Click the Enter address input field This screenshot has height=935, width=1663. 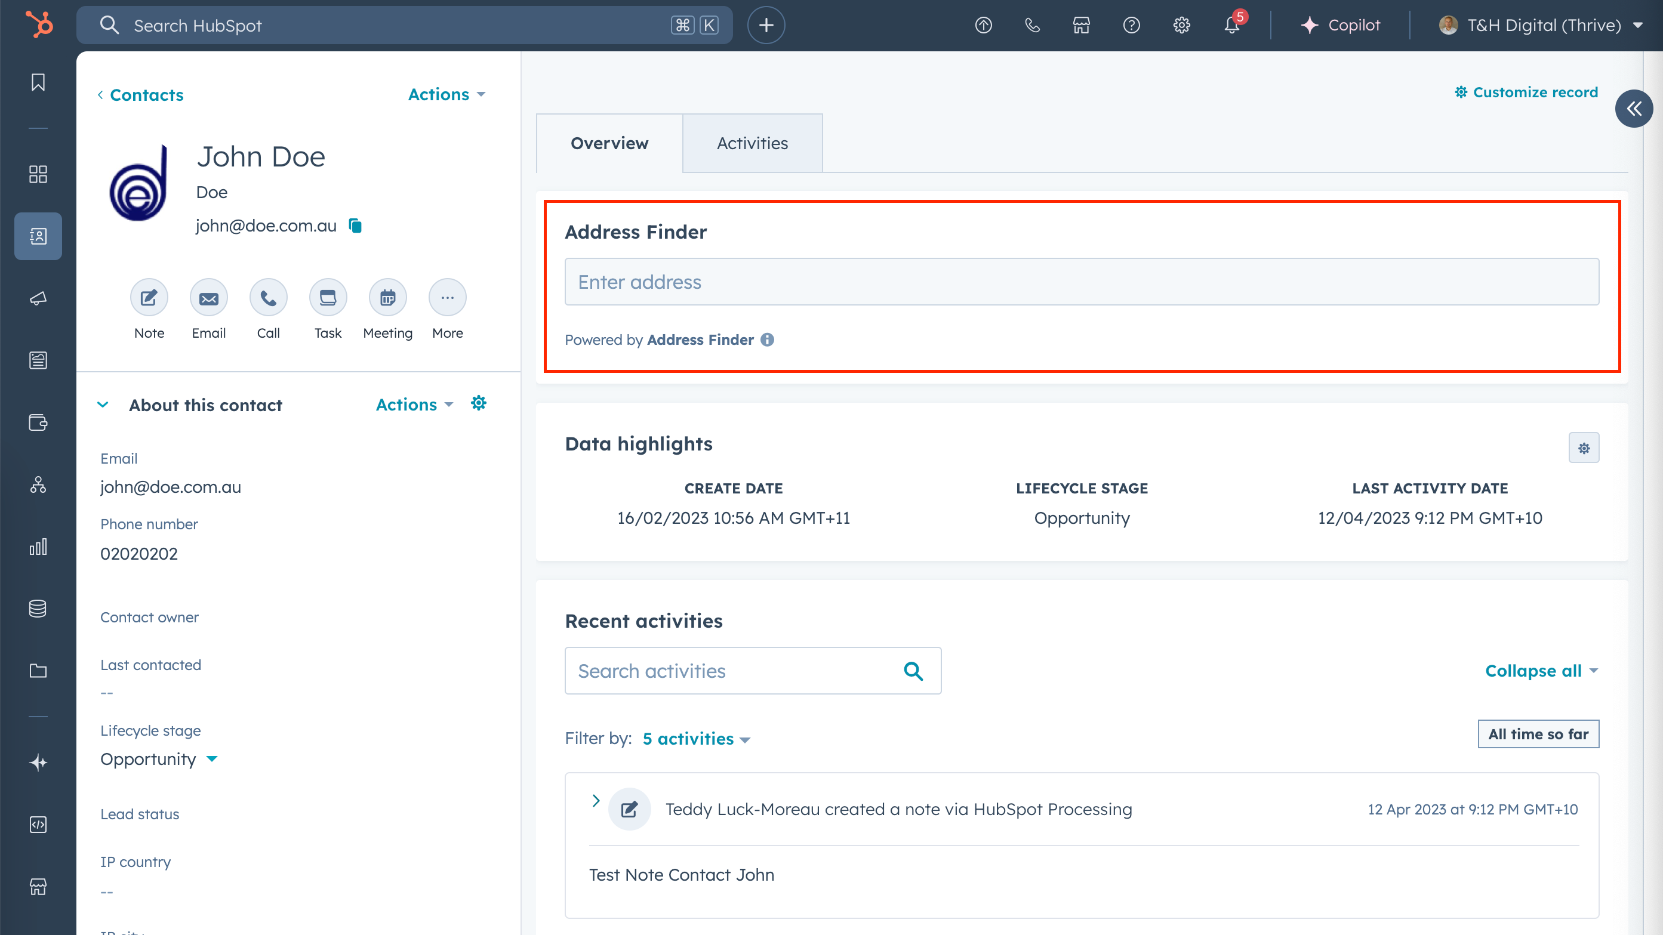click(1082, 282)
